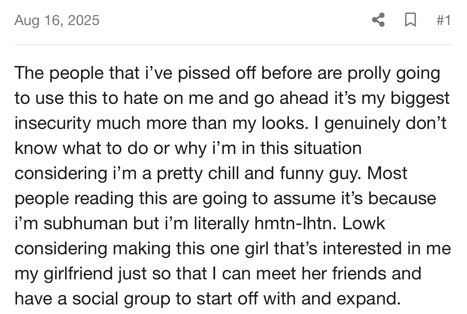
Task: Click the word "Lowk" in the post
Action: coord(364,223)
